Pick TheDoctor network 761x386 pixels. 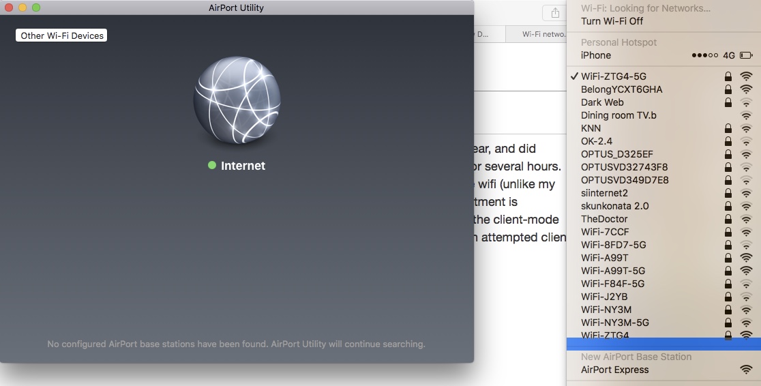[664, 219]
